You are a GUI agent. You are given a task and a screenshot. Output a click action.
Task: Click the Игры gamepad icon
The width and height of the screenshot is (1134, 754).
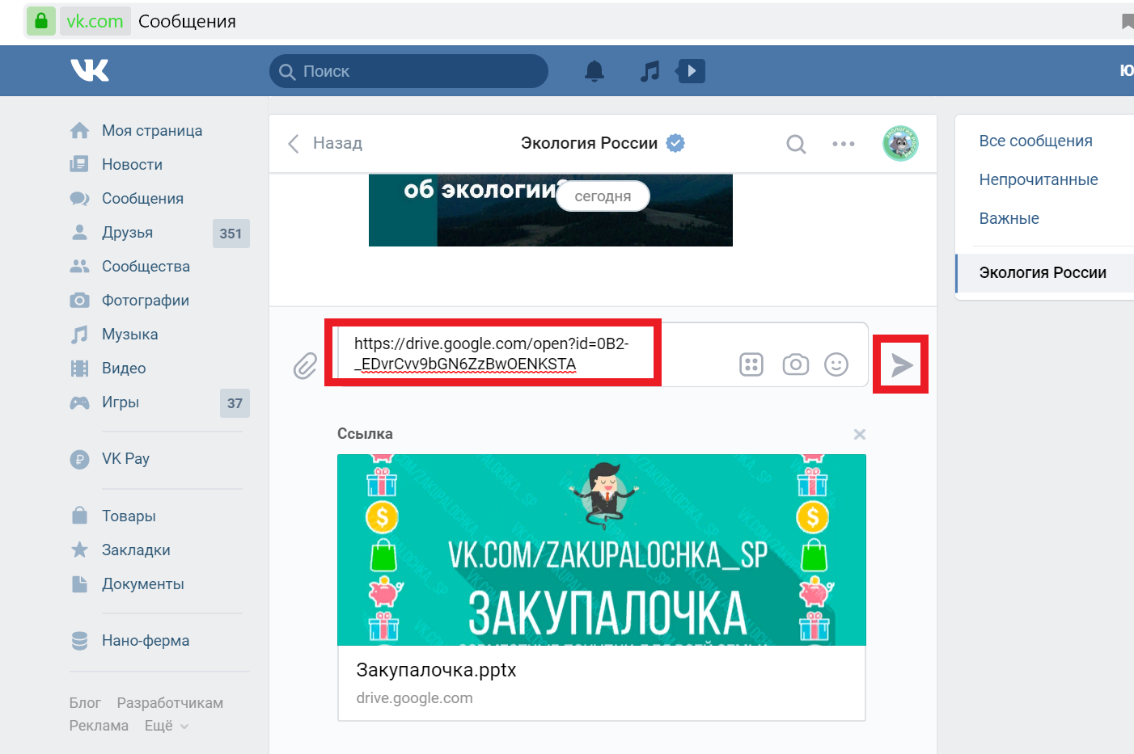(79, 402)
